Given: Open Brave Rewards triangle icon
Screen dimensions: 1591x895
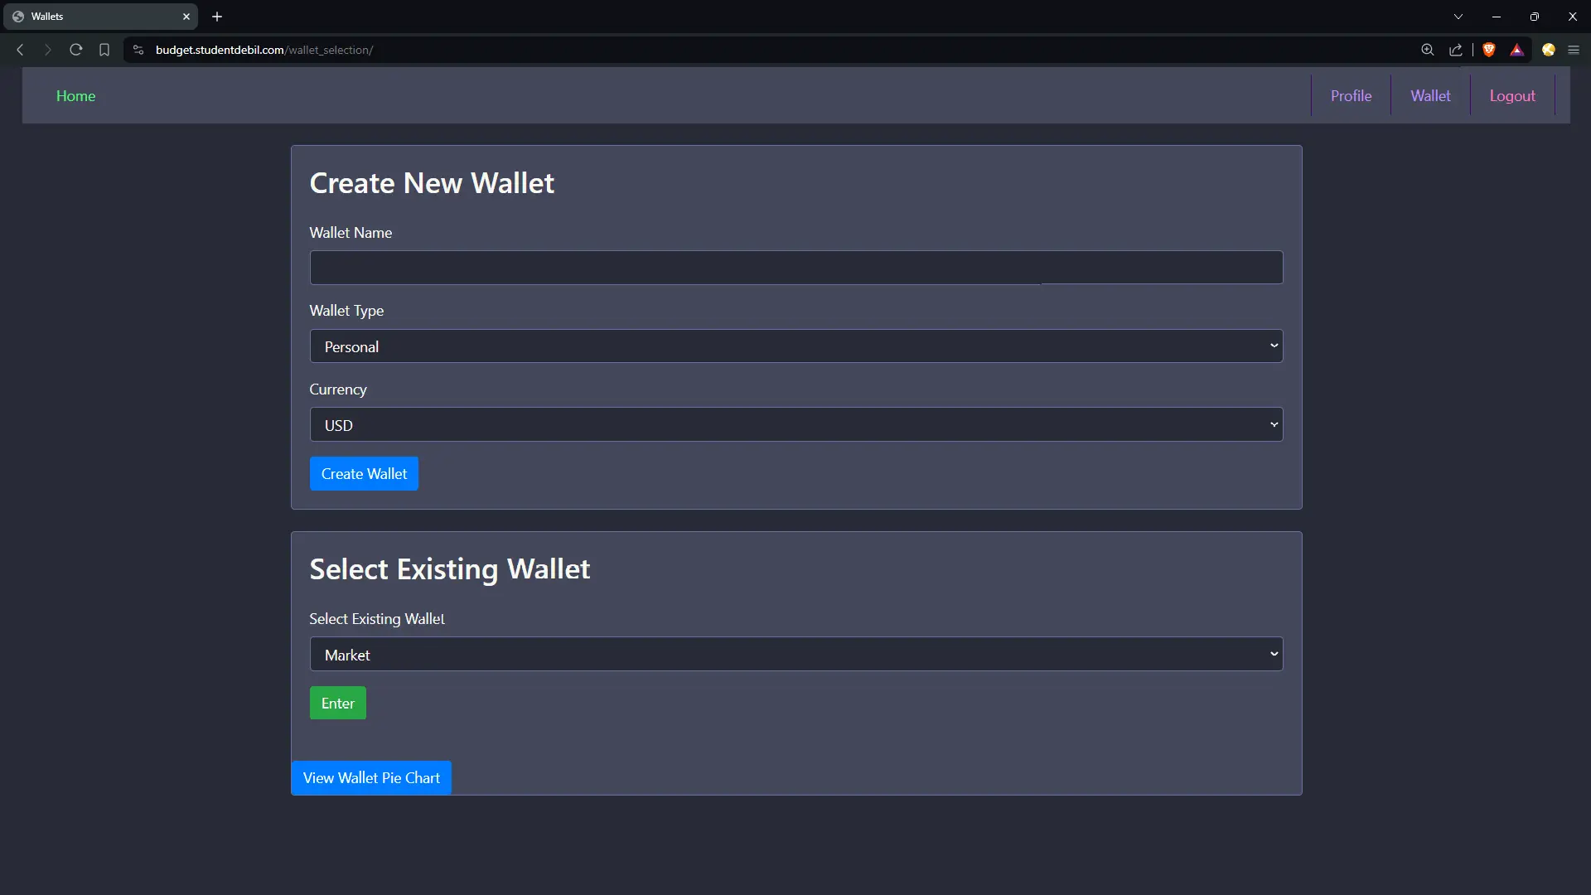Looking at the screenshot, I should (x=1516, y=50).
